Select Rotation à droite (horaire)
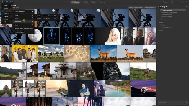The width and height of the screenshot is (189, 106). pyautogui.click(x=47, y=19)
